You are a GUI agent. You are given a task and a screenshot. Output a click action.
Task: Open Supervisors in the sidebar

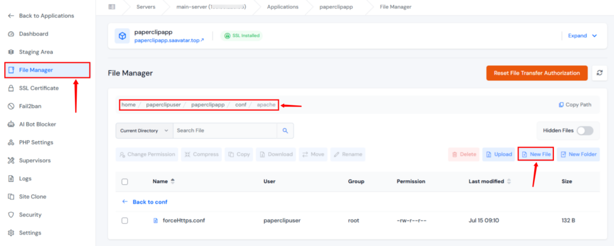pos(29,160)
